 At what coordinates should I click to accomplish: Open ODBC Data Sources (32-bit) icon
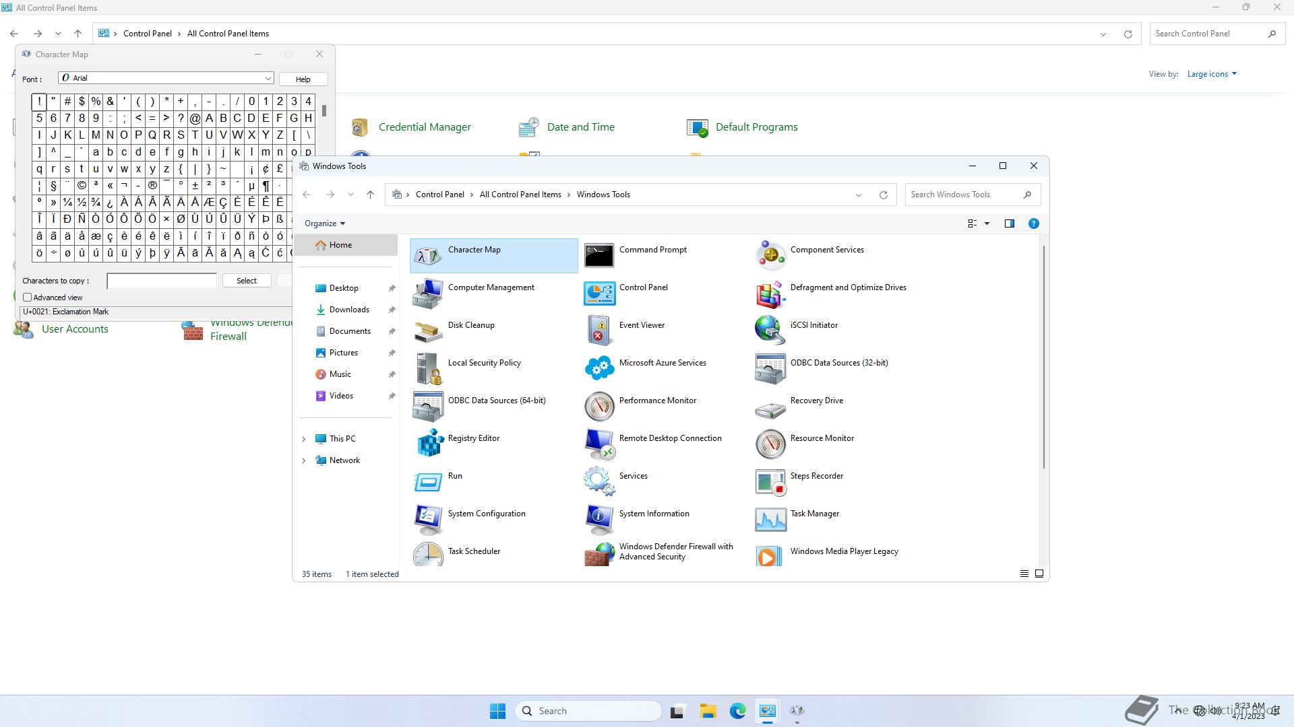[x=770, y=368]
